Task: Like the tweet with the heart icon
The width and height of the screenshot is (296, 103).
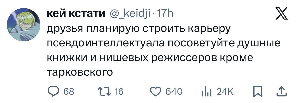Action: coord(156,92)
